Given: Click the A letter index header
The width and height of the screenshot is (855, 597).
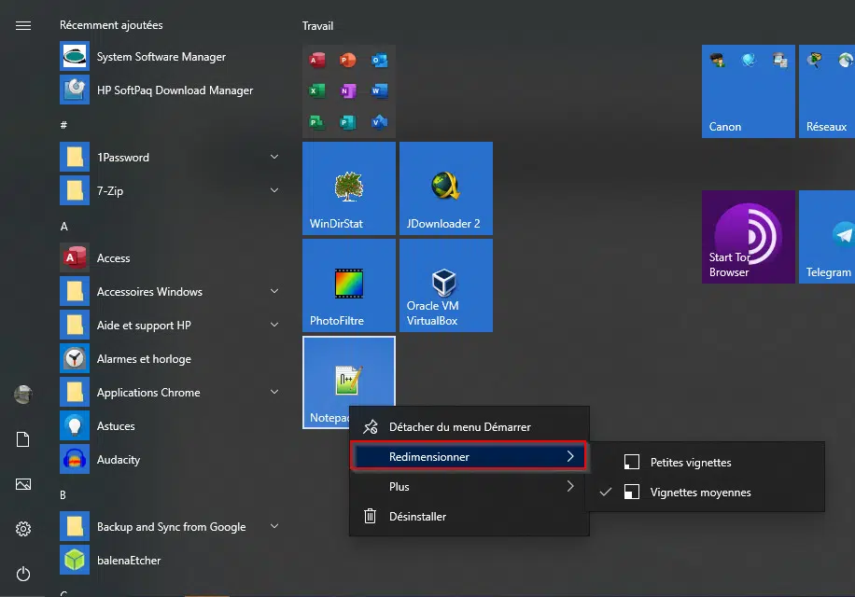Looking at the screenshot, I should (x=63, y=227).
